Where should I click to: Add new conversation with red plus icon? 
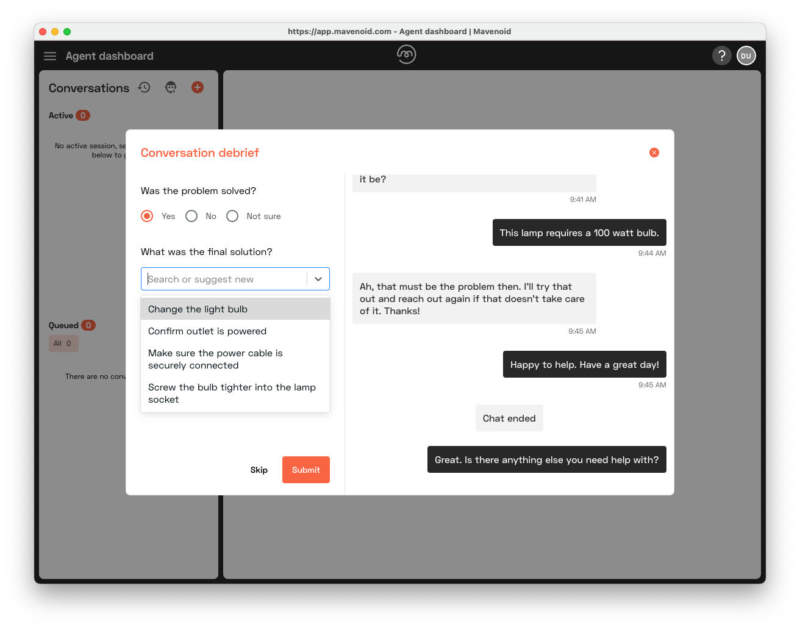click(198, 88)
